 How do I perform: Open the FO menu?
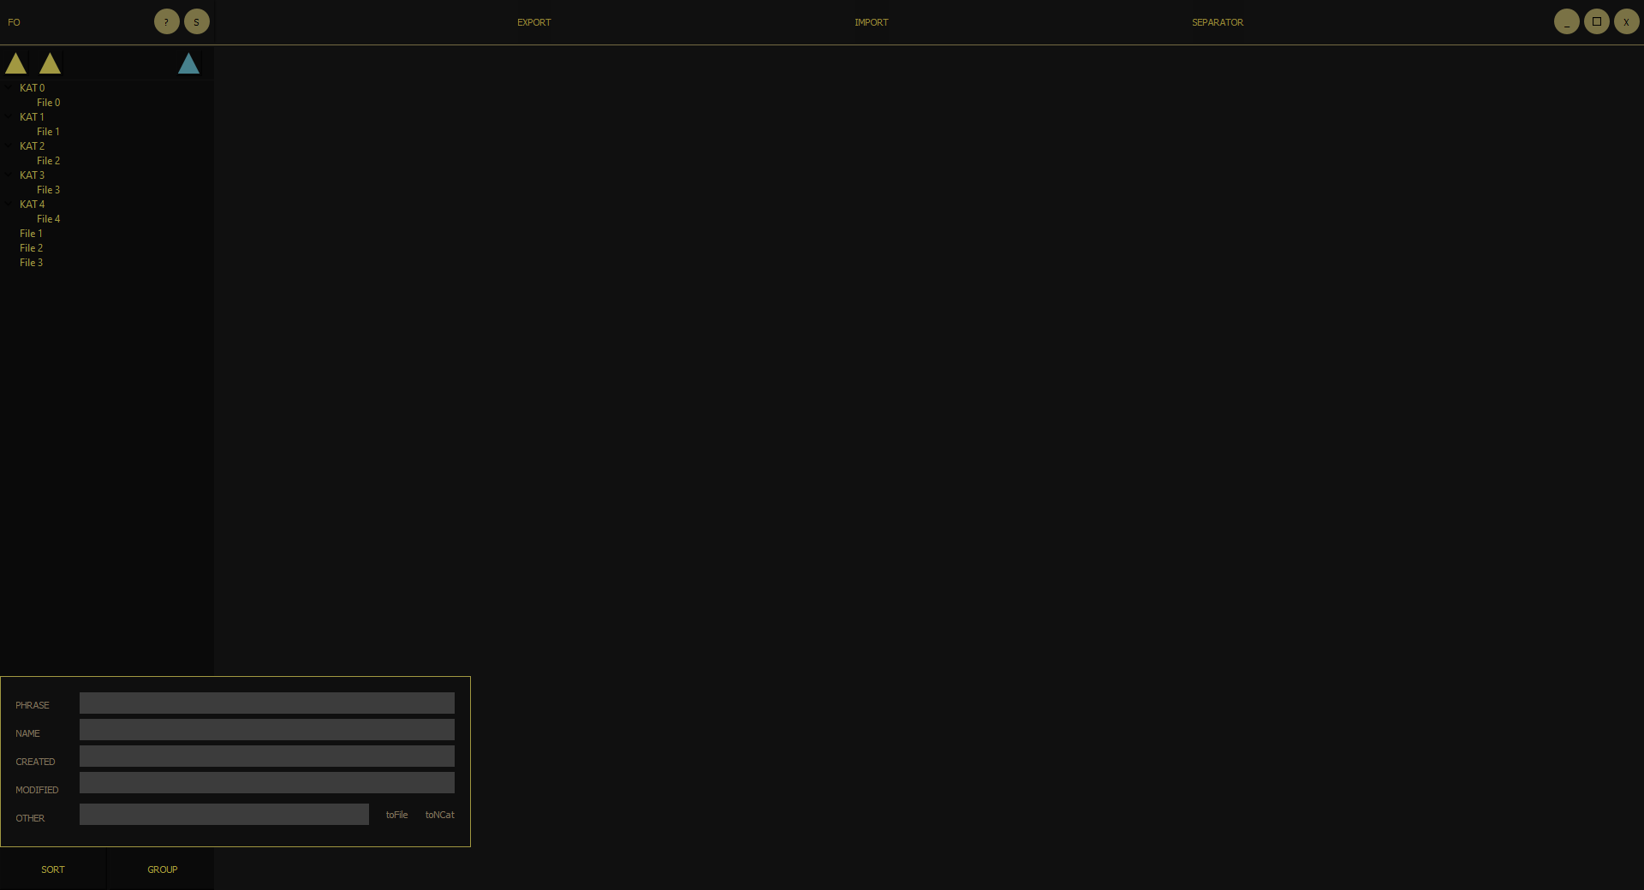pyautogui.click(x=14, y=21)
